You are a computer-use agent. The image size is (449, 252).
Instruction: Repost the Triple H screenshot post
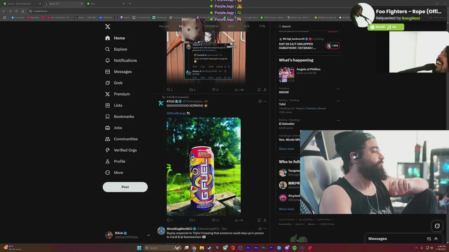[x=192, y=90]
